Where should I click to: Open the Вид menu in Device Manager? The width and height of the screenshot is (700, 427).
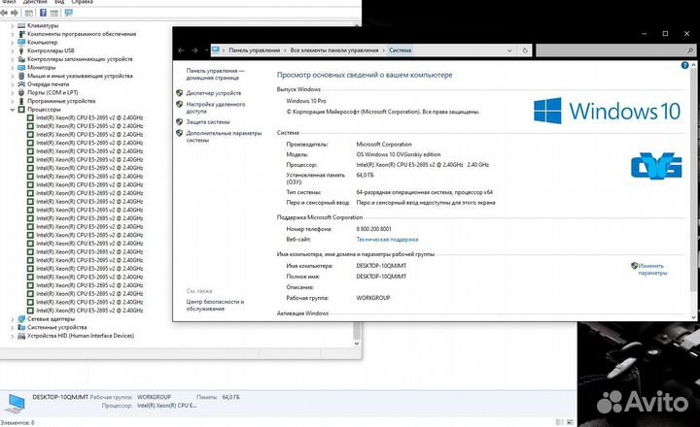61,3
